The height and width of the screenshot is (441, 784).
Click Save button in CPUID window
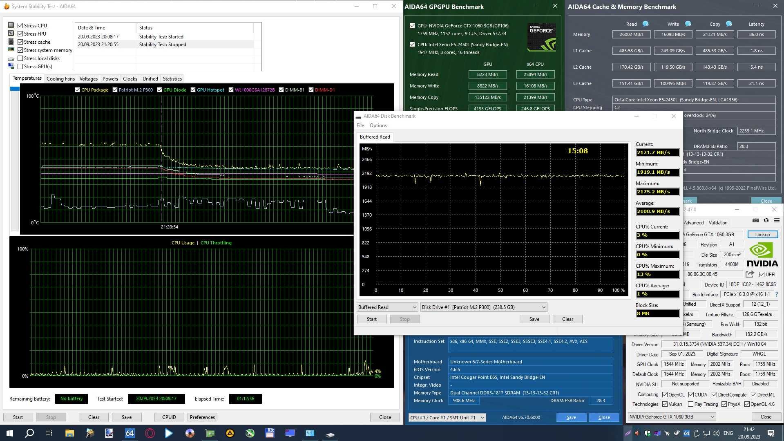[571, 417]
